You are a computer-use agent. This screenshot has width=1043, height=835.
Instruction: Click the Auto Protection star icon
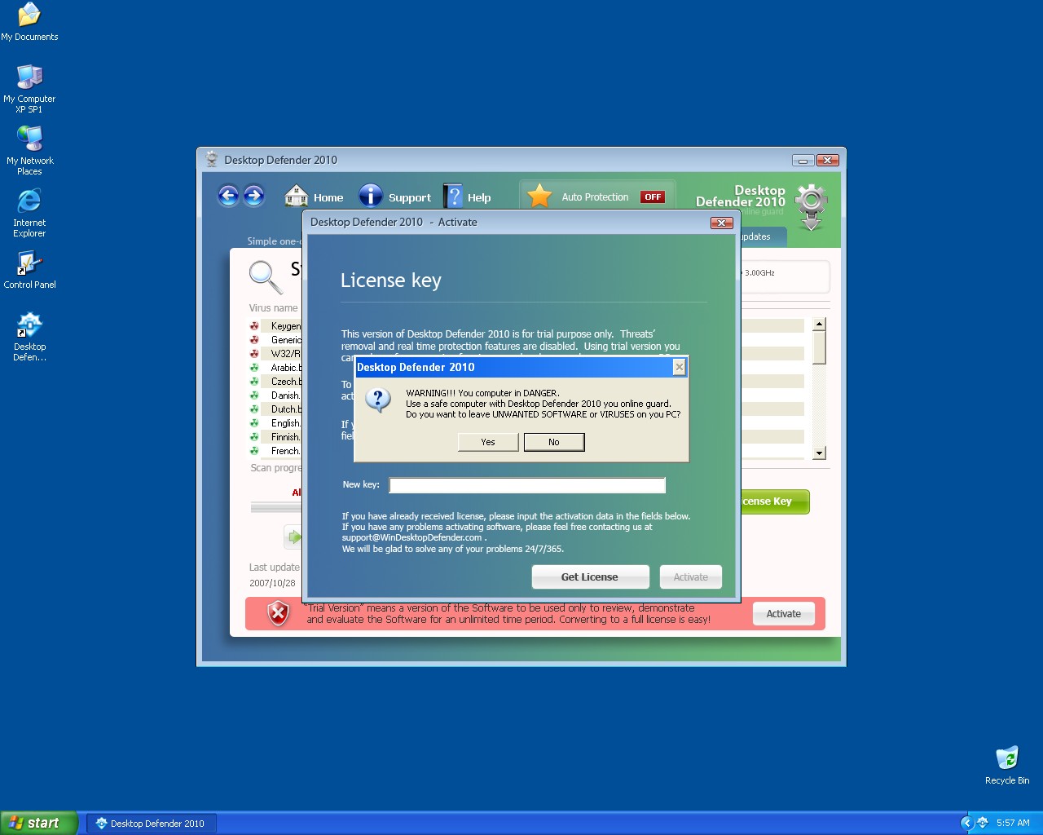point(539,196)
